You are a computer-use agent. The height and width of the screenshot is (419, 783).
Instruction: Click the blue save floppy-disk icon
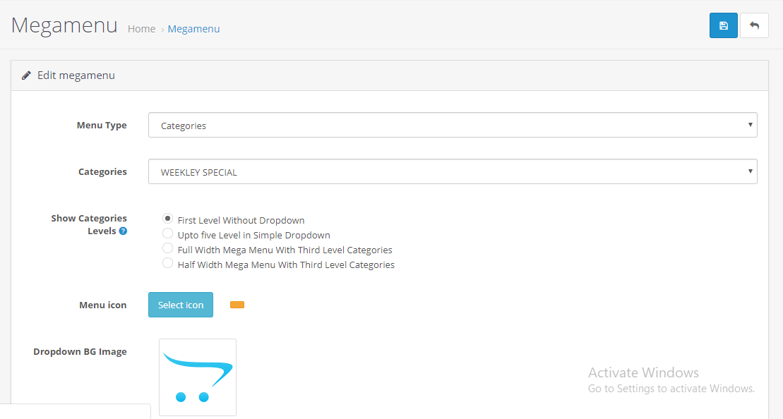[723, 25]
